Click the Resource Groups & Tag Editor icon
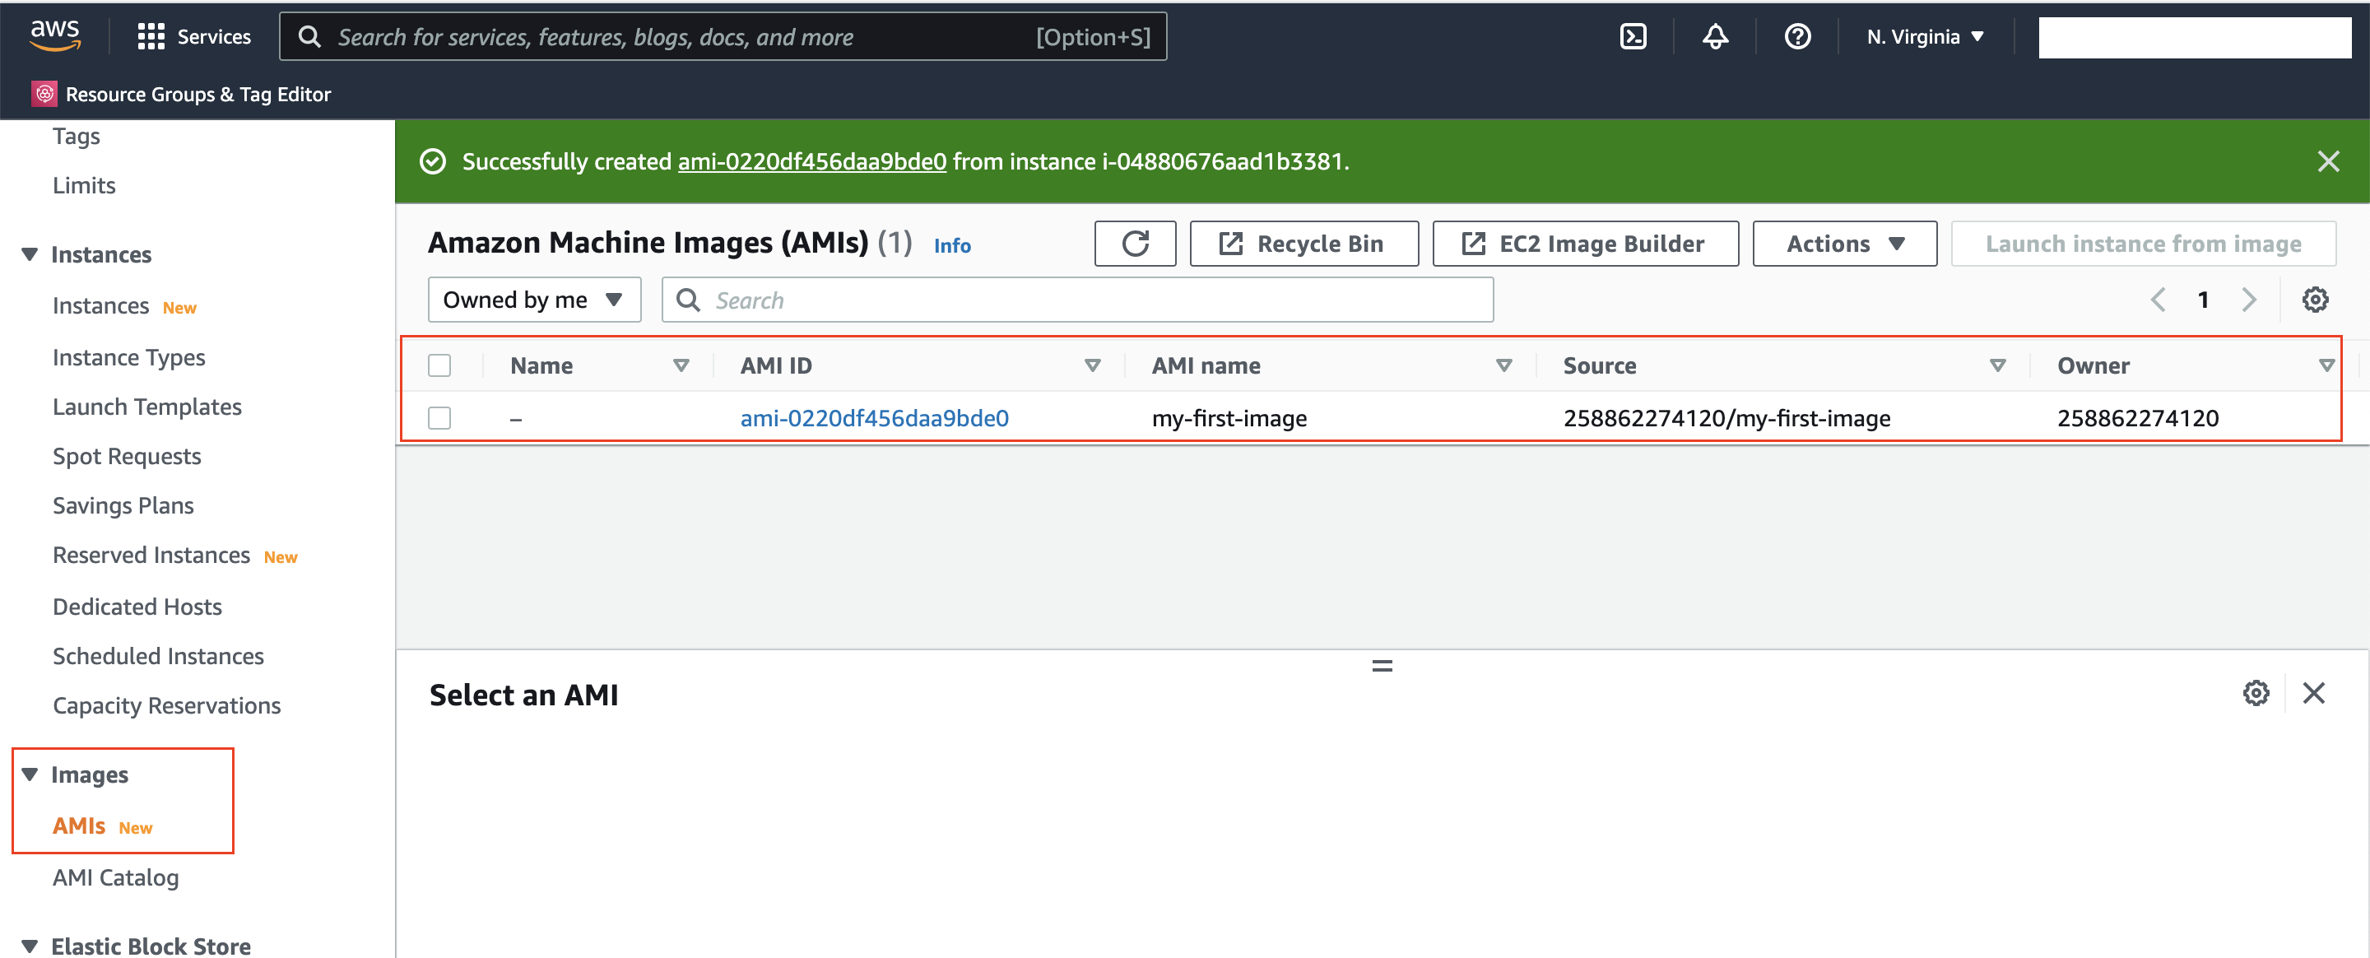 [x=44, y=94]
